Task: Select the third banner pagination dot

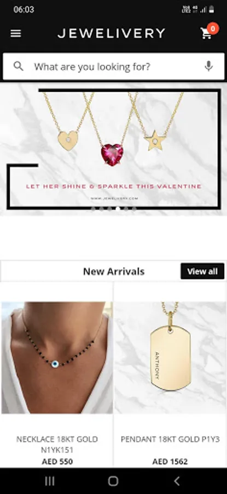Action: 109,209
